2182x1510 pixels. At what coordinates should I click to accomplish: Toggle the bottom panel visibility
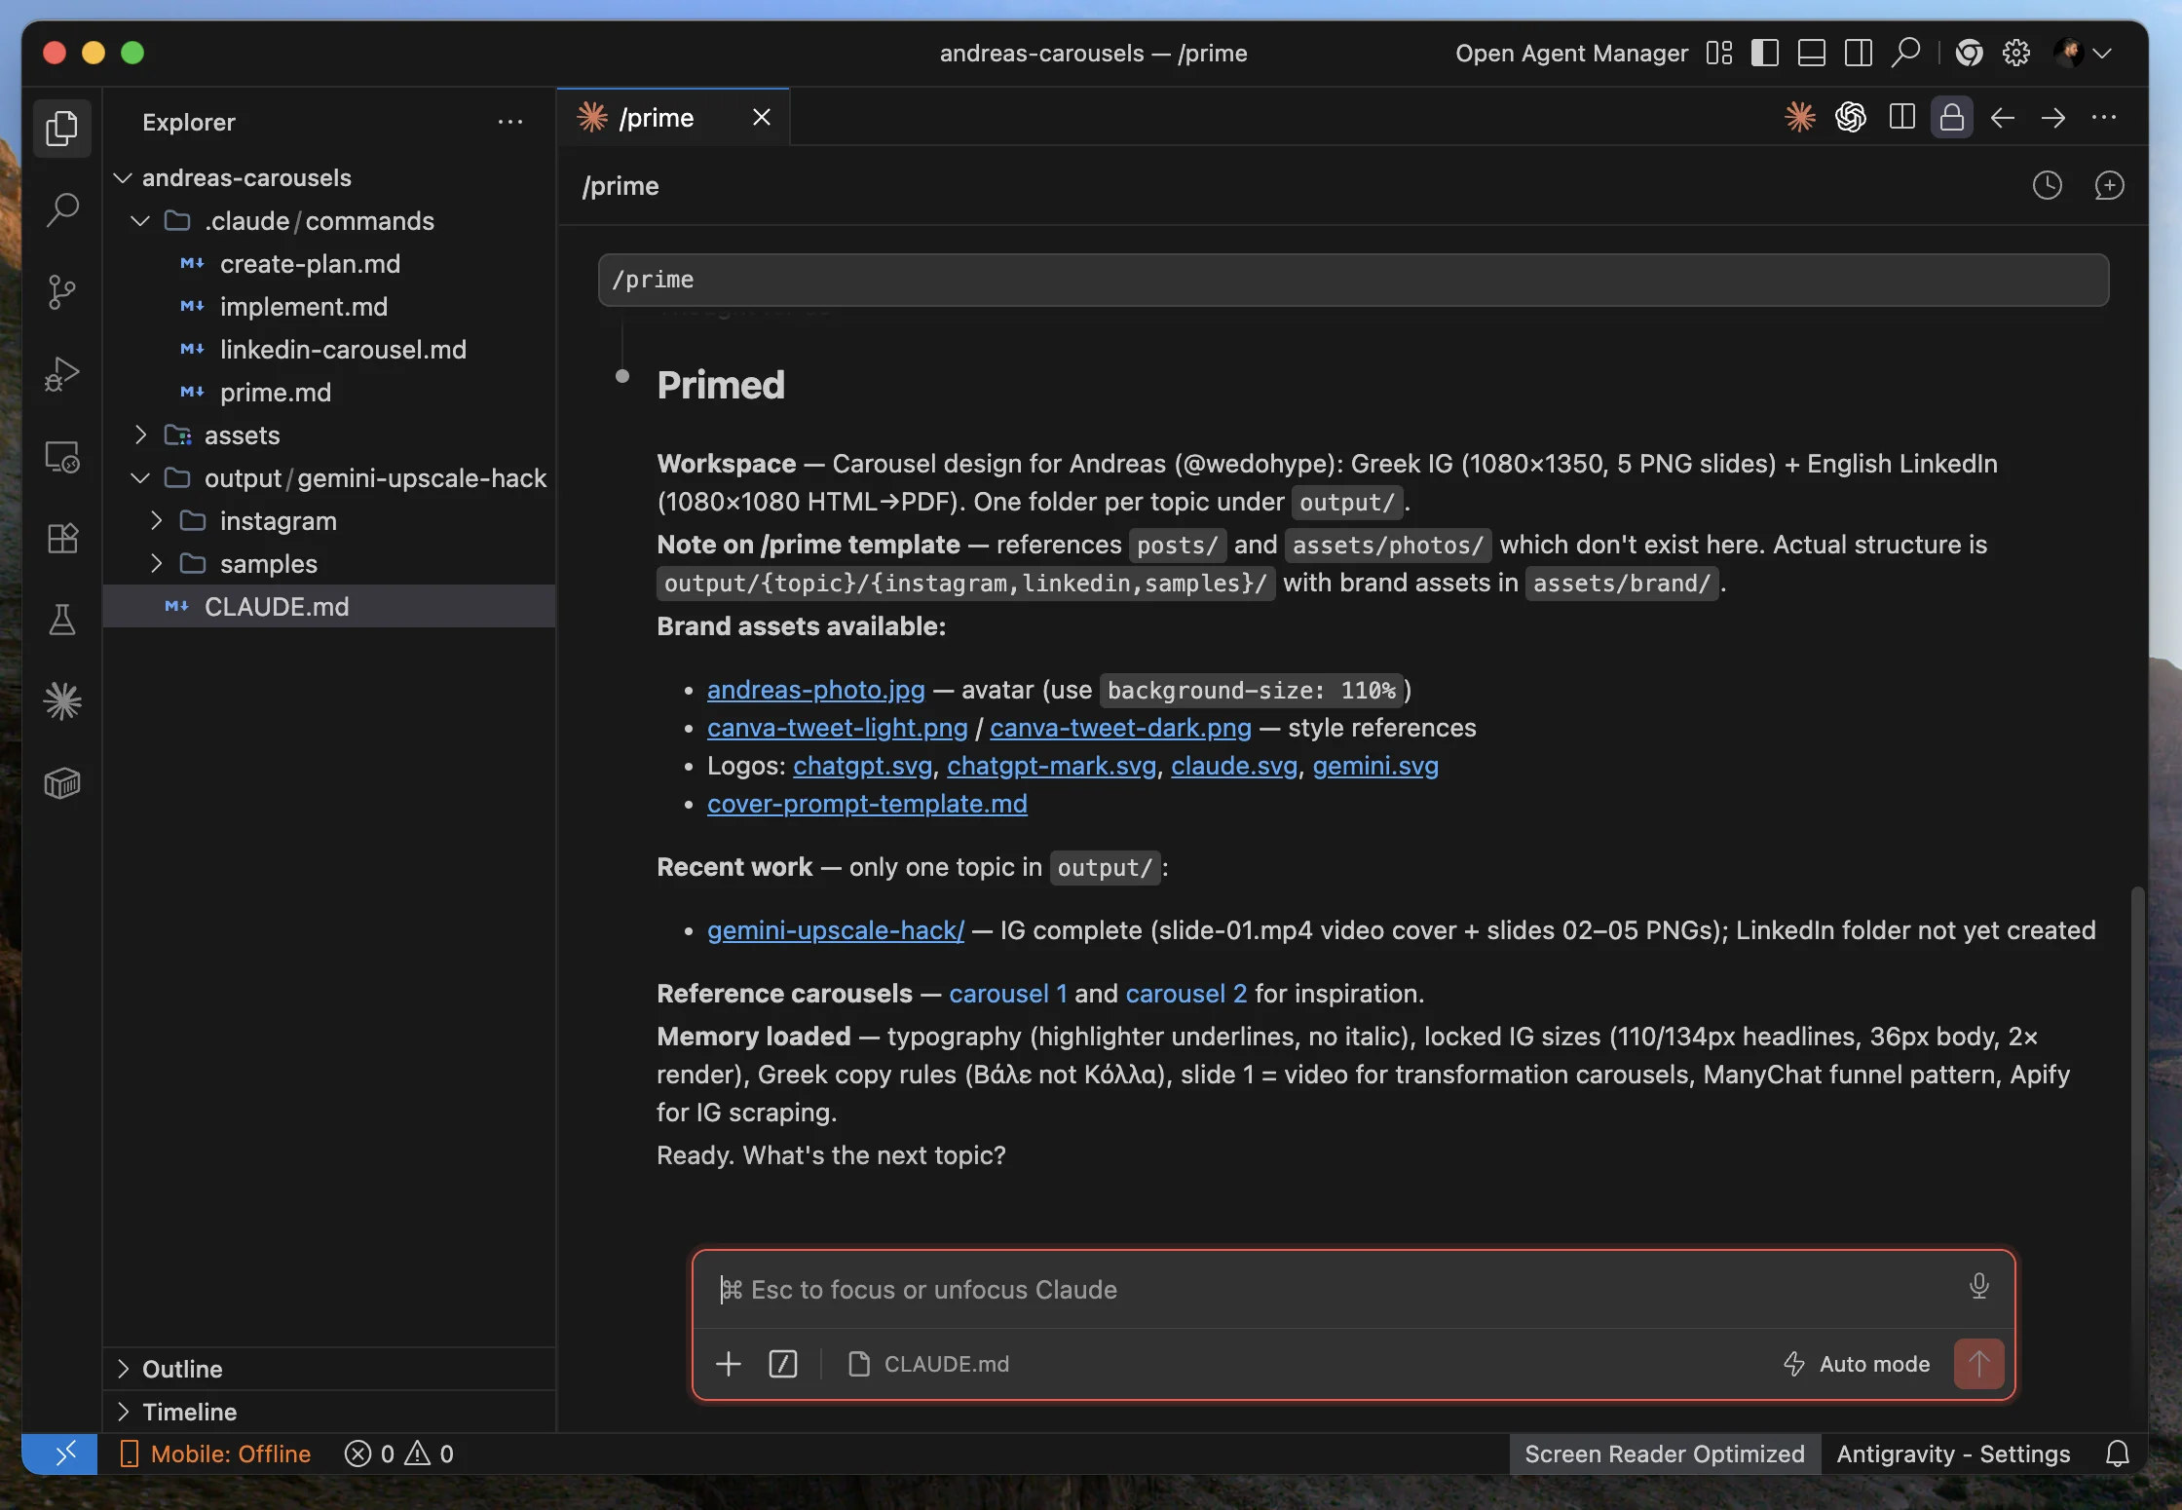coord(1812,53)
